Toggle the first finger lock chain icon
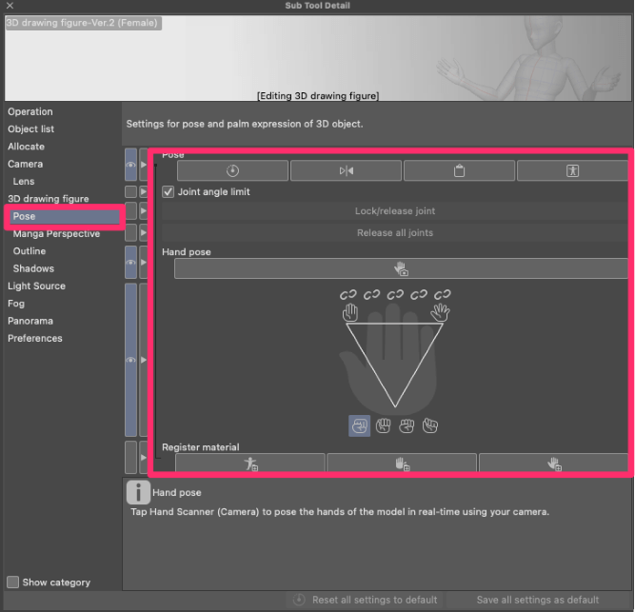The image size is (635, 612). coord(347,295)
